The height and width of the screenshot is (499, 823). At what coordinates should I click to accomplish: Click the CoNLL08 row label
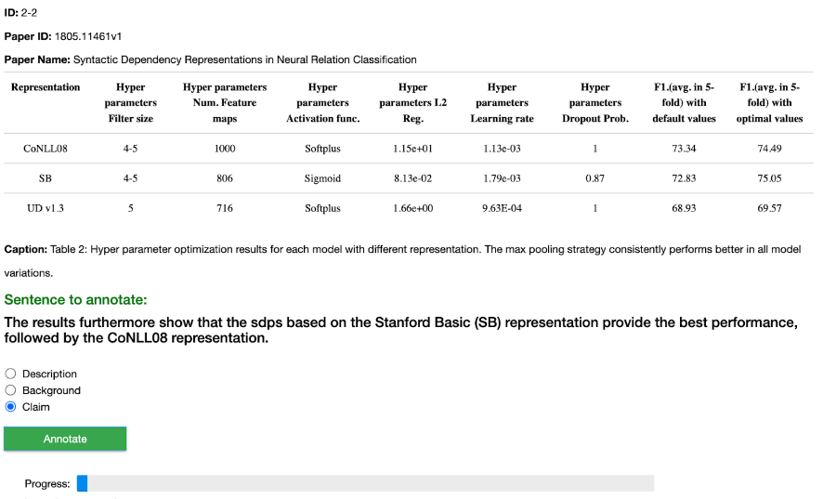pos(46,149)
